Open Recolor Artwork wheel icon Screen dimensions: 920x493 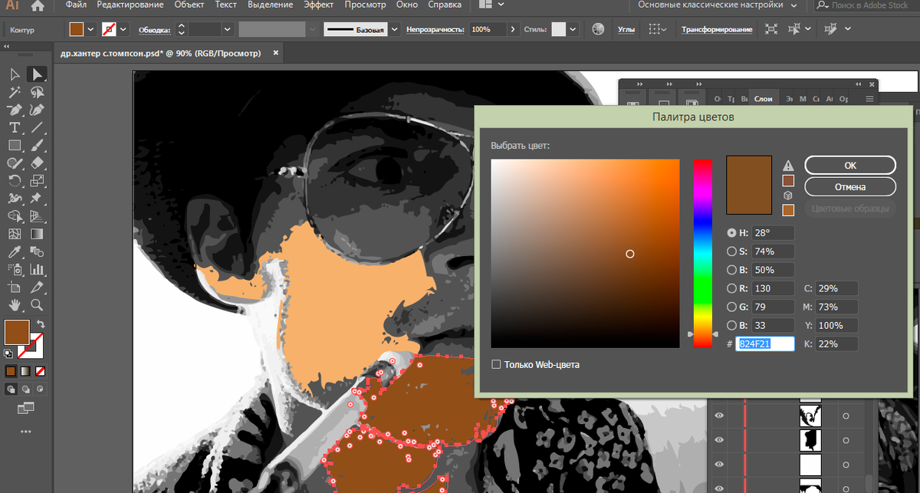click(600, 29)
